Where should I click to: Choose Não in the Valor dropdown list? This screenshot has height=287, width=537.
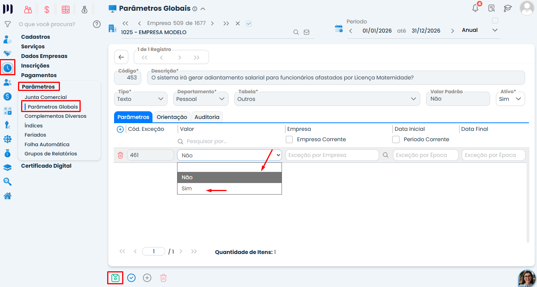229,177
